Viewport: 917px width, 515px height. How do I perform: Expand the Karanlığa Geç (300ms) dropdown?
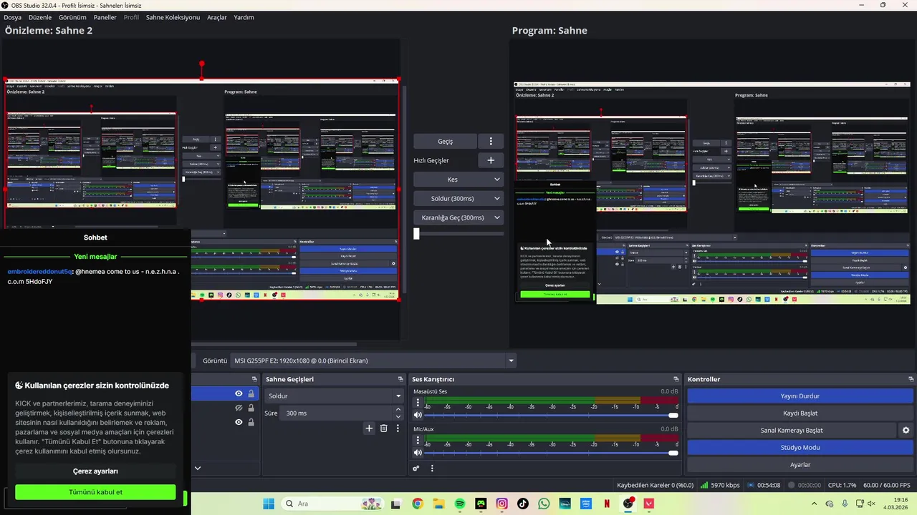pos(497,217)
